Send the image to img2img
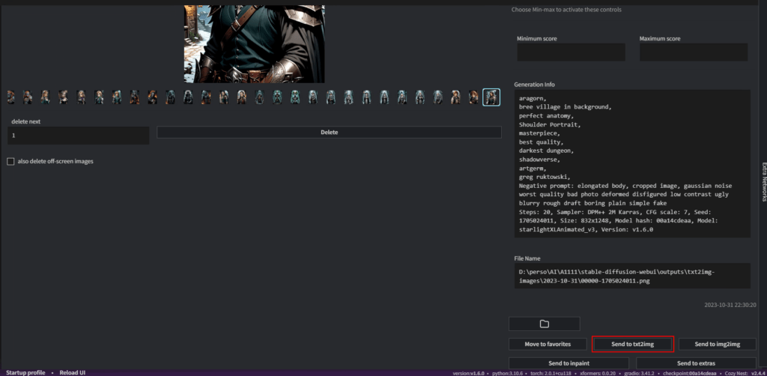This screenshot has height=376, width=767. point(717,344)
